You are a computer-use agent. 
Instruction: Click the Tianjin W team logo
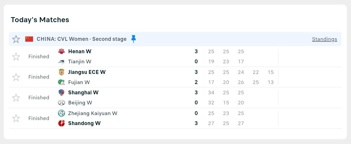click(x=61, y=62)
